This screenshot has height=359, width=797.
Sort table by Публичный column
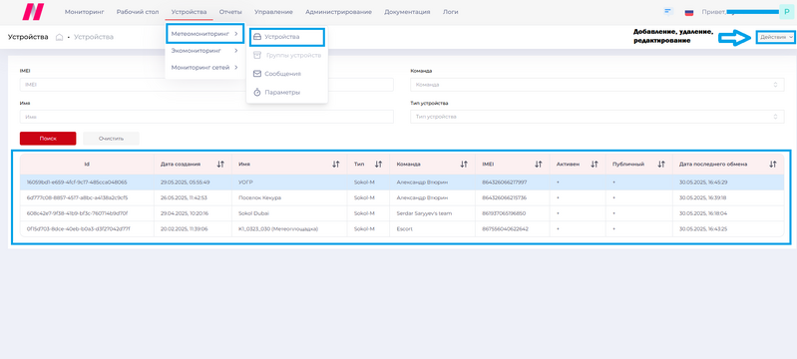coord(661,165)
